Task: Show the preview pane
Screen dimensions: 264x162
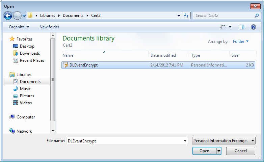Action: (x=241, y=27)
